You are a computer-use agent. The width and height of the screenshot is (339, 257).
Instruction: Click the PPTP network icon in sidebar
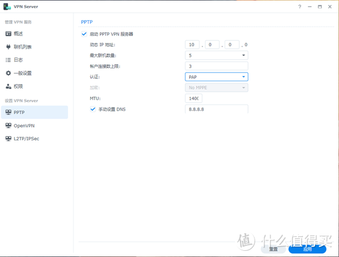coord(8,112)
